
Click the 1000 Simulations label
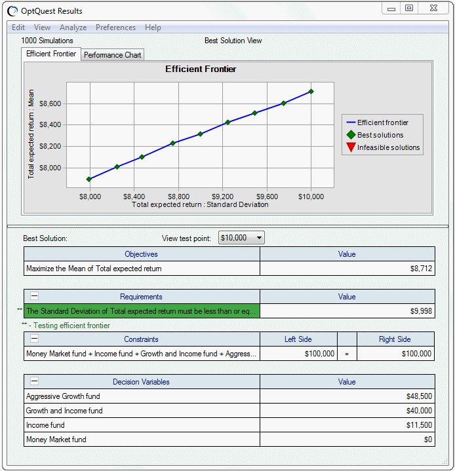(47, 41)
